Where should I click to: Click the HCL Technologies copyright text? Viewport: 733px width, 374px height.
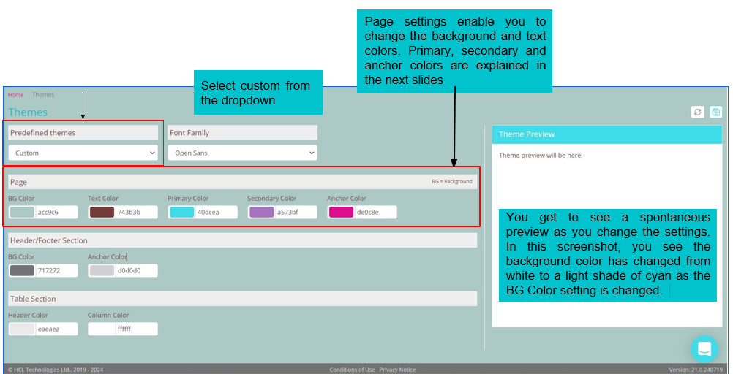[x=56, y=370]
